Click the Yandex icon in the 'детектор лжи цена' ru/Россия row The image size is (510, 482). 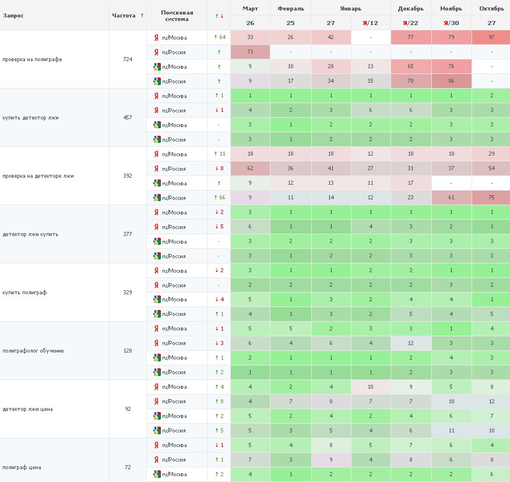coord(156,402)
